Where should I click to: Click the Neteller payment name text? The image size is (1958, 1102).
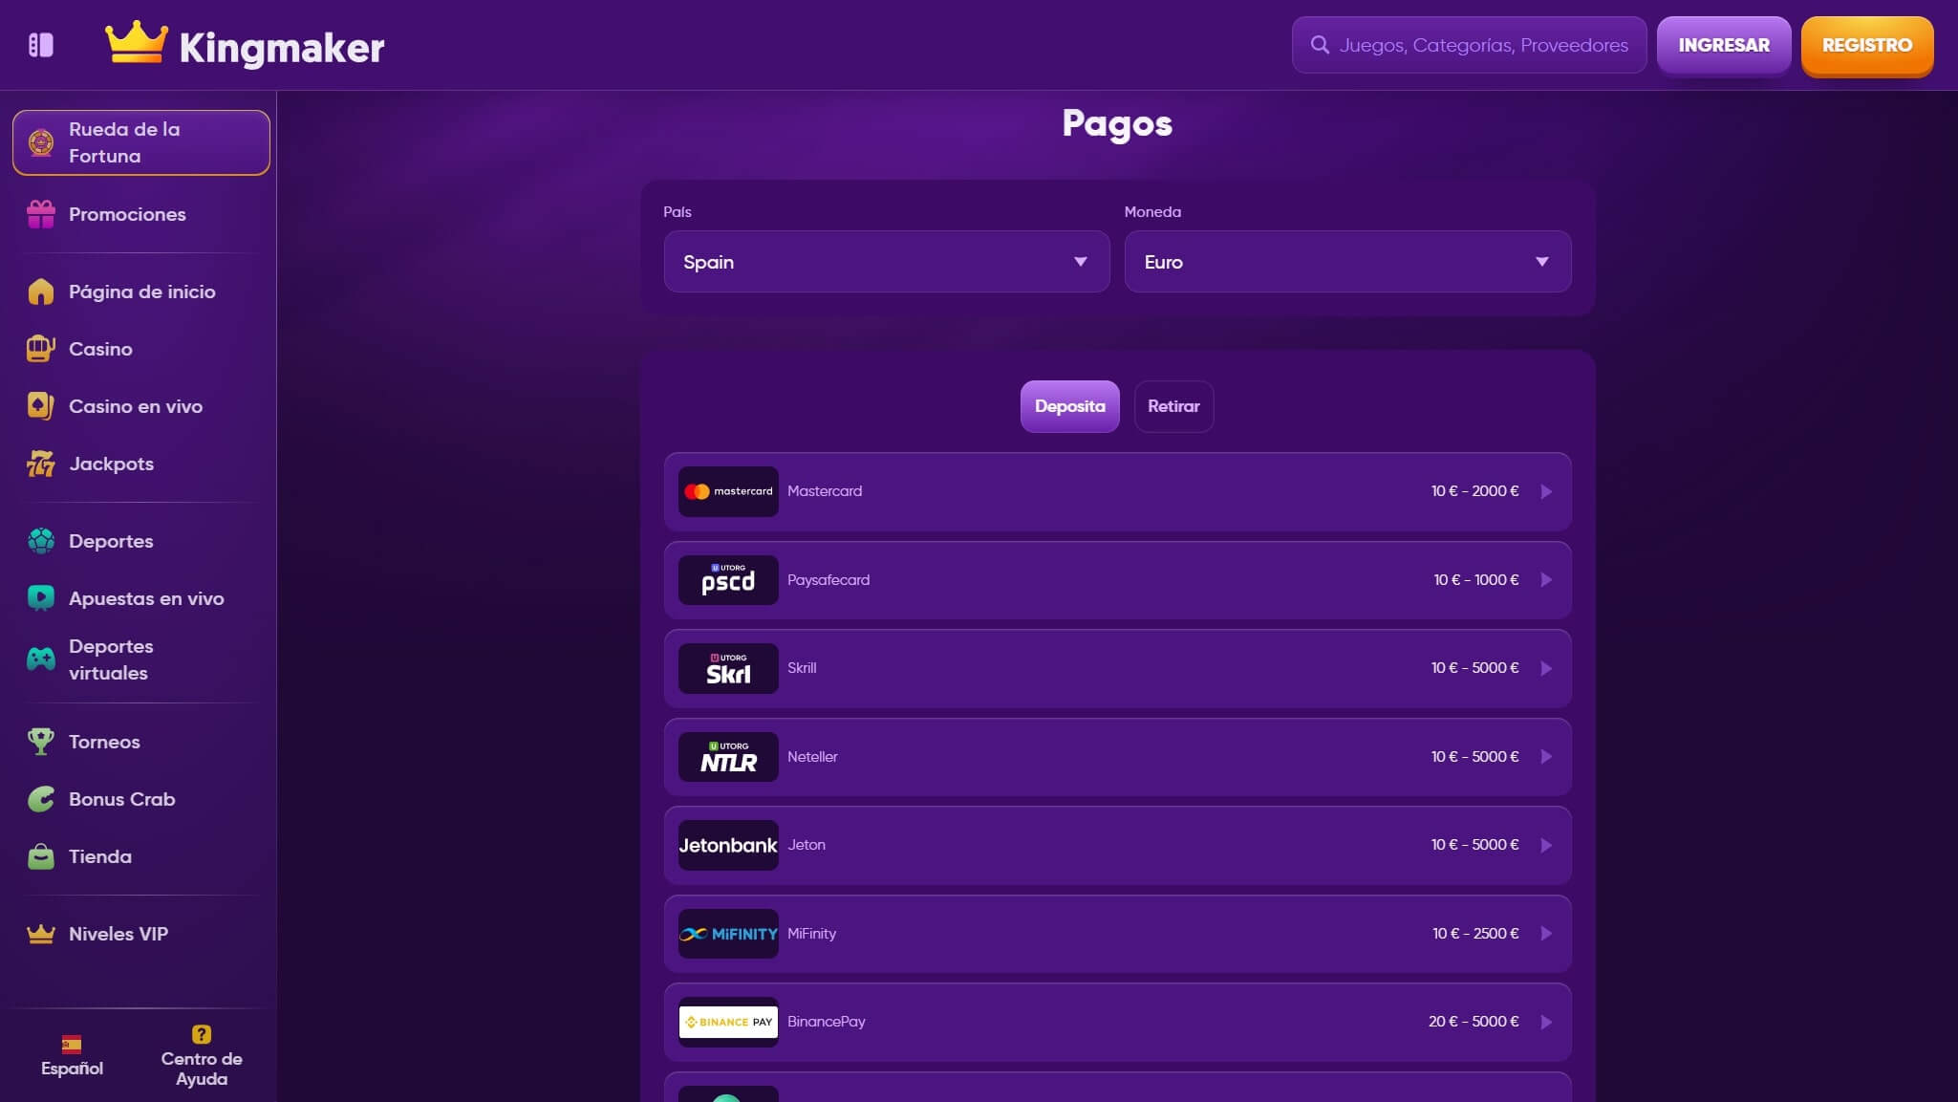tap(812, 757)
